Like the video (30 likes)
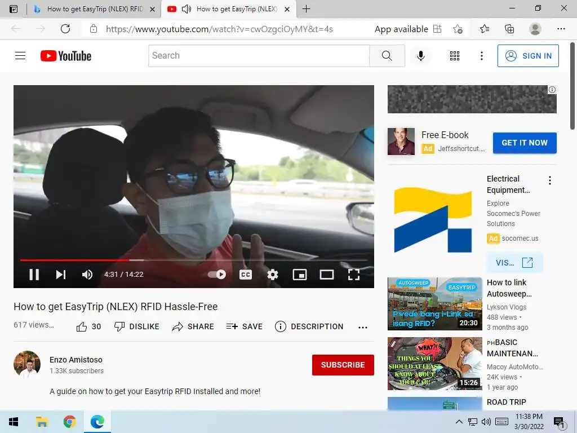Image resolution: width=577 pixels, height=433 pixels. pyautogui.click(x=88, y=326)
